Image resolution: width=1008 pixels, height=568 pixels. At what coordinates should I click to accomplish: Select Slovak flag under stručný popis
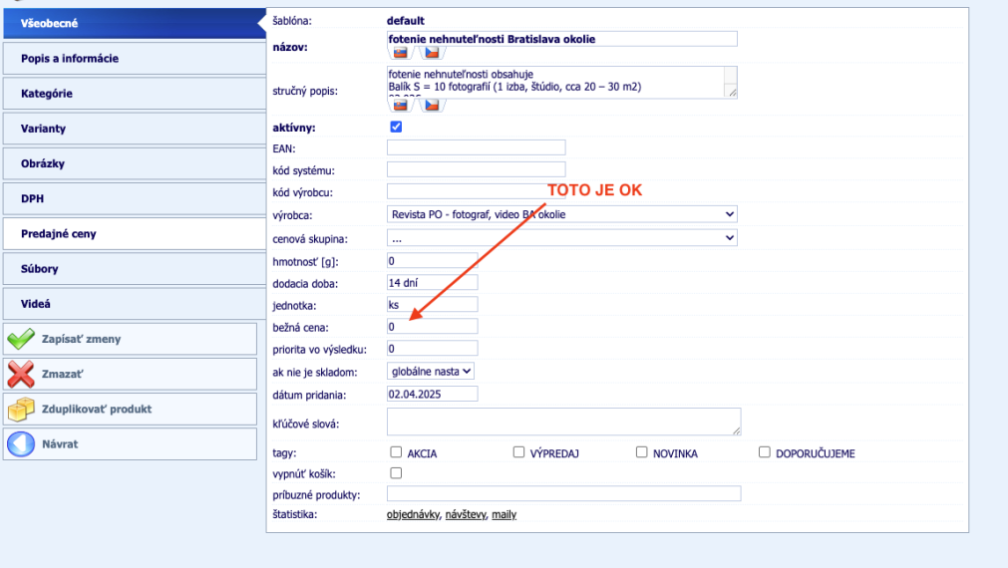(x=400, y=104)
